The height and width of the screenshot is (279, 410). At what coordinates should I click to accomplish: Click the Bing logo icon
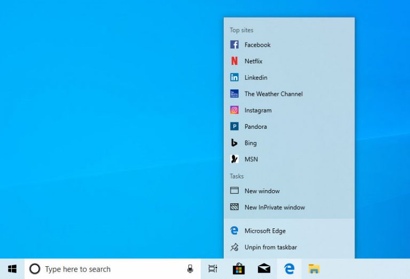pyautogui.click(x=234, y=143)
